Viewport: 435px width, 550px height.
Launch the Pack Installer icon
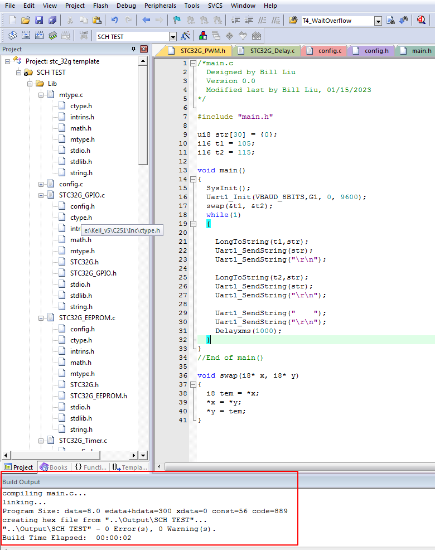pyautogui.click(x=257, y=36)
